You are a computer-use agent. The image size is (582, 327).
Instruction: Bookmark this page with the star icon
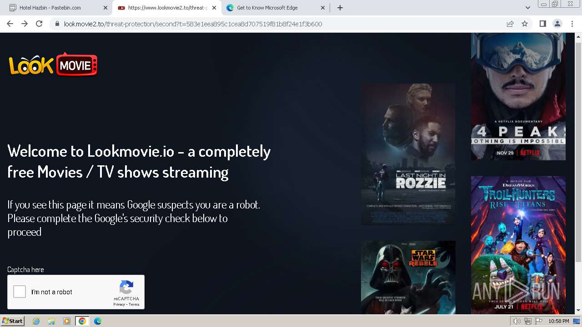525,24
